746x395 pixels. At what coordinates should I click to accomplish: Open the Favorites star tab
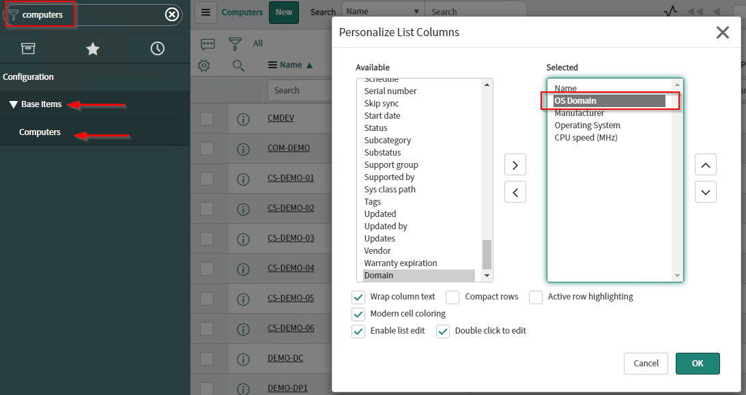[93, 48]
